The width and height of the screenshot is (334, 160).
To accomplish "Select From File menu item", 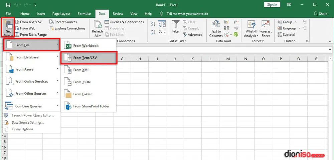I will pyautogui.click(x=31, y=45).
